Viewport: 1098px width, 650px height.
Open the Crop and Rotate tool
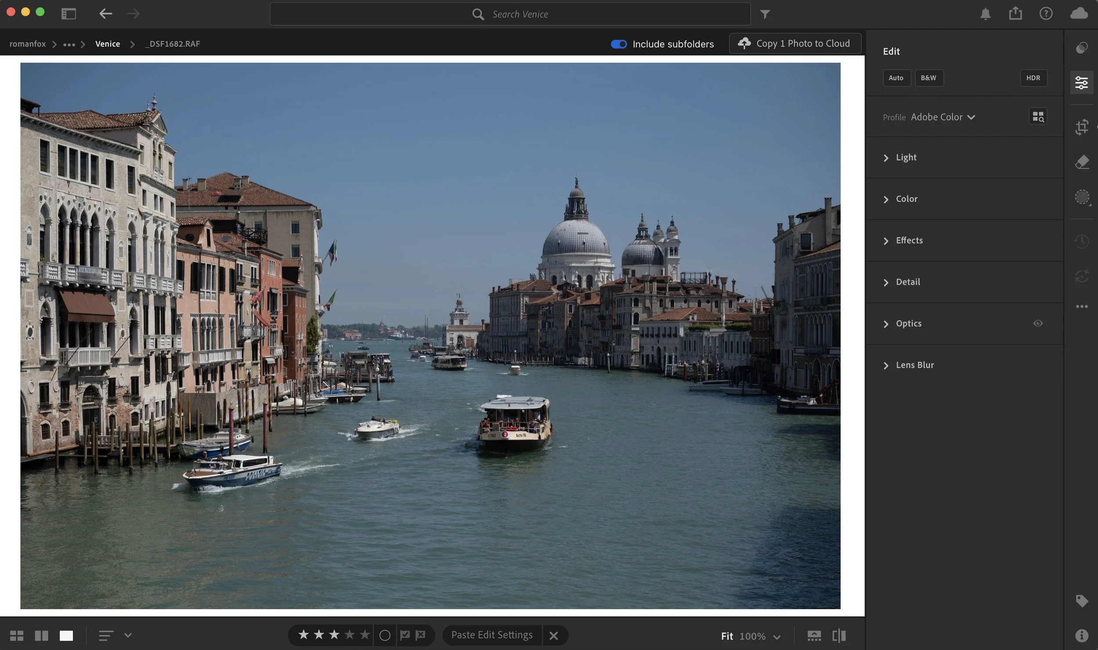tap(1081, 127)
